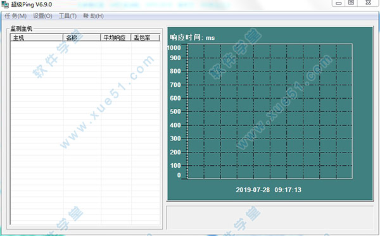Click the 监测主机 group label
This screenshot has width=380, height=236.
[22, 29]
